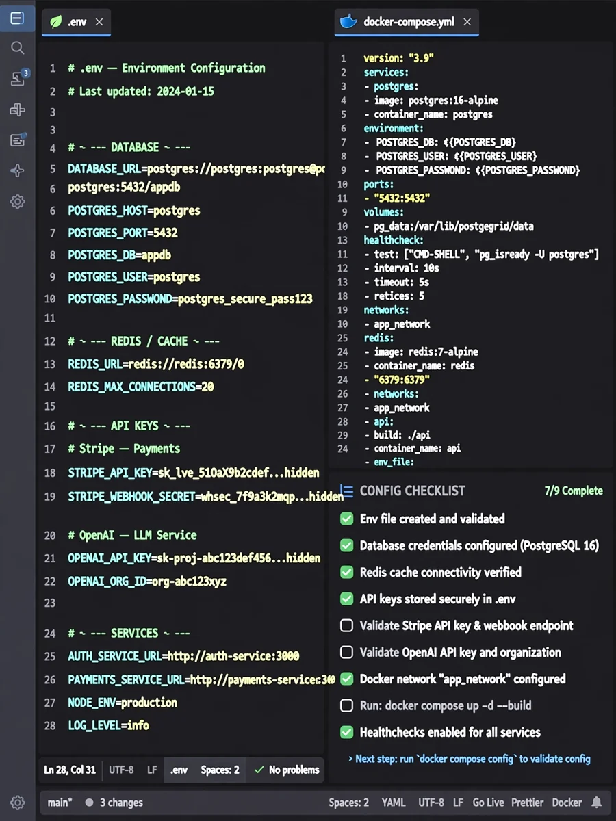616x821 pixels.
Task: Click NODE_ENV=production line
Action: pos(123,703)
